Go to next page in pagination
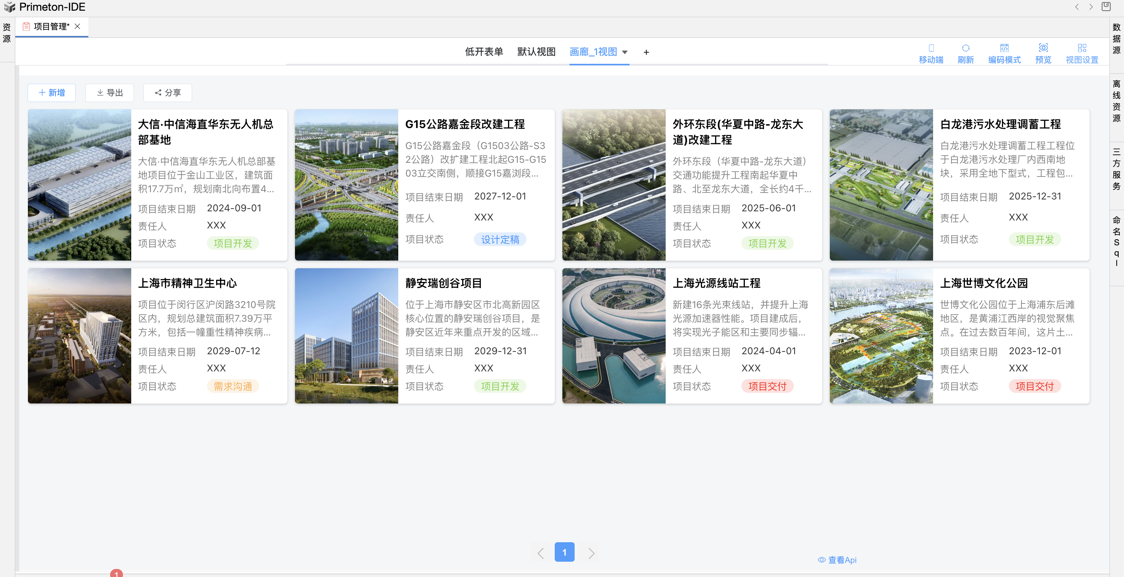The image size is (1124, 577). (591, 553)
